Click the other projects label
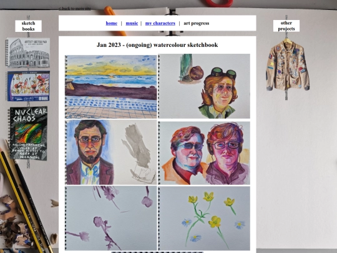The height and width of the screenshot is (253, 337). 286,26
